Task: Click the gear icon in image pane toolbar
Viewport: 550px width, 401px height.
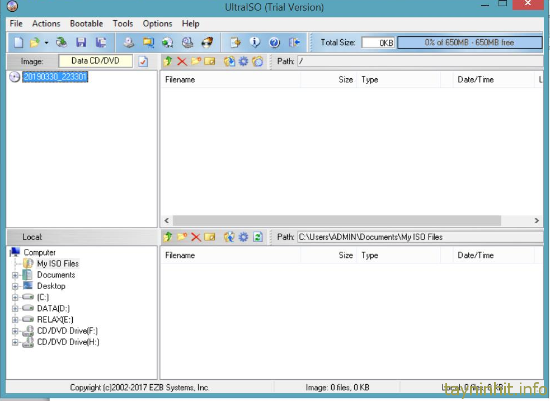Action: (243, 62)
